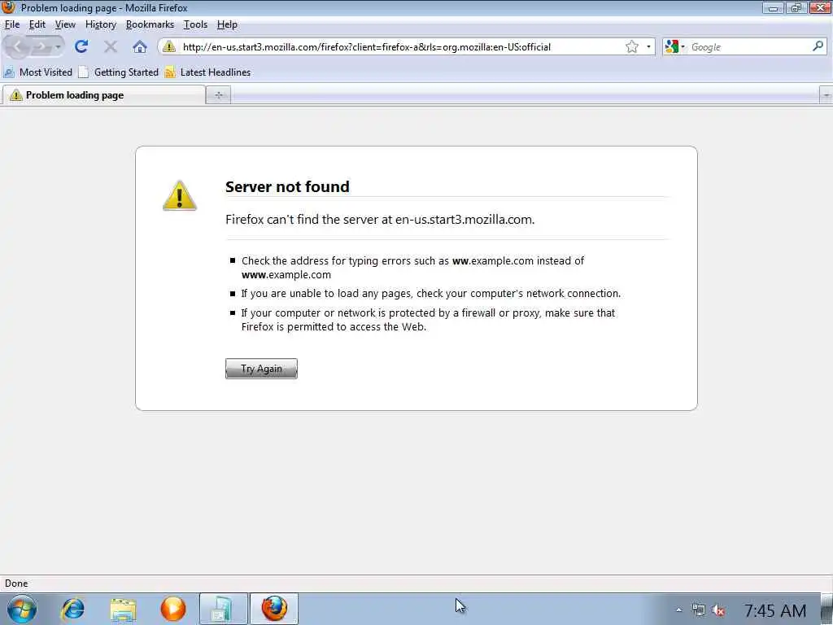Open the recent pages history dropdown
This screenshot has height=625, width=833.
pyautogui.click(x=58, y=46)
